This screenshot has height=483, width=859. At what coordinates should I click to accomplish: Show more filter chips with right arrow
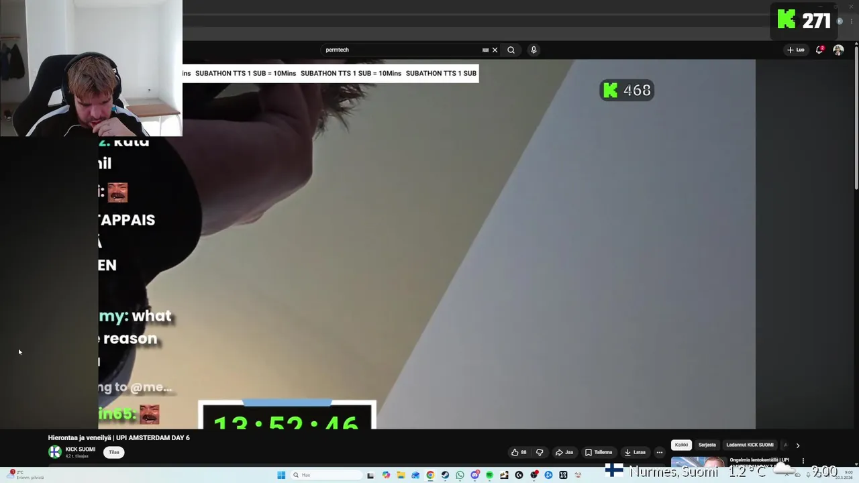click(797, 445)
